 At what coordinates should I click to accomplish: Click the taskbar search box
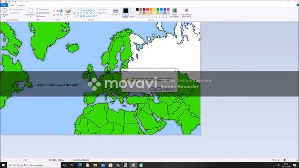(x=34, y=165)
